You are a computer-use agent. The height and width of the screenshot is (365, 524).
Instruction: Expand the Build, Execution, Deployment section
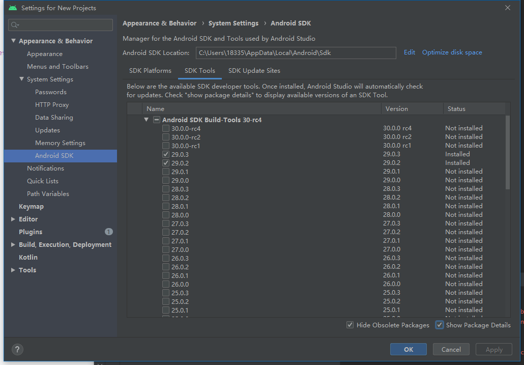pos(13,245)
